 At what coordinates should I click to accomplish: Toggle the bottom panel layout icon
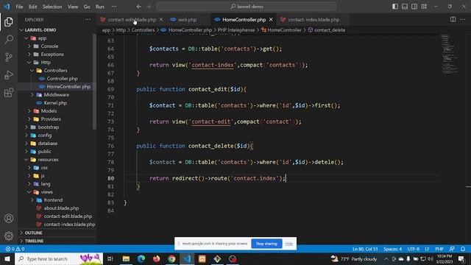[x=405, y=7]
